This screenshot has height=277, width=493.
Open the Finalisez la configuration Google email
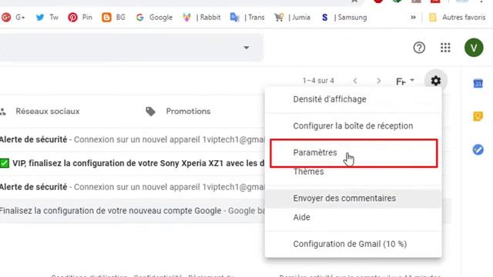tap(132, 211)
